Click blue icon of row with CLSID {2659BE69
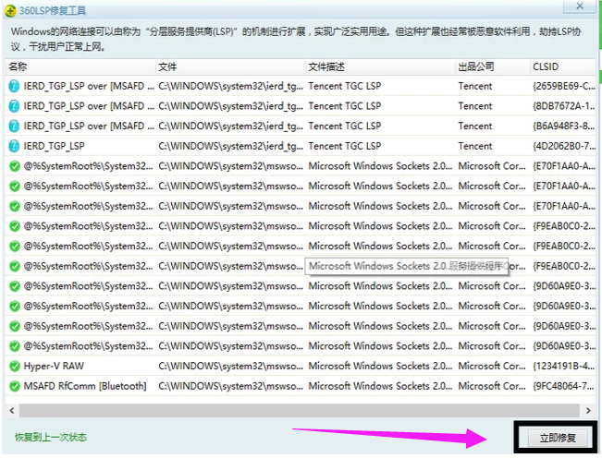 pos(14,86)
